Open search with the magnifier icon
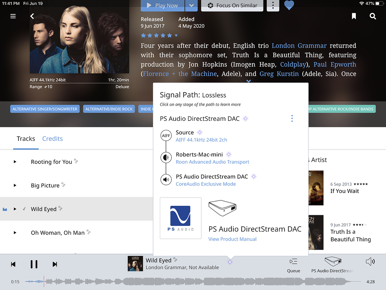386x290 pixels. click(373, 16)
